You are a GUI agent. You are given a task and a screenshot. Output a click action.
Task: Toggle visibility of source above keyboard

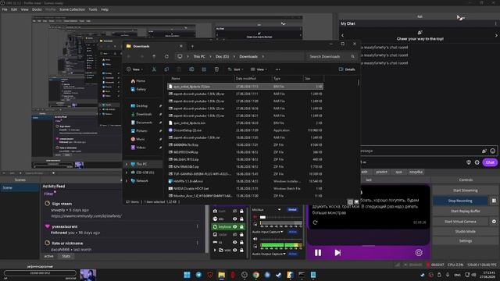tap(234, 219)
